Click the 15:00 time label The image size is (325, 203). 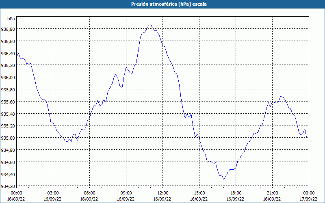click(x=199, y=193)
